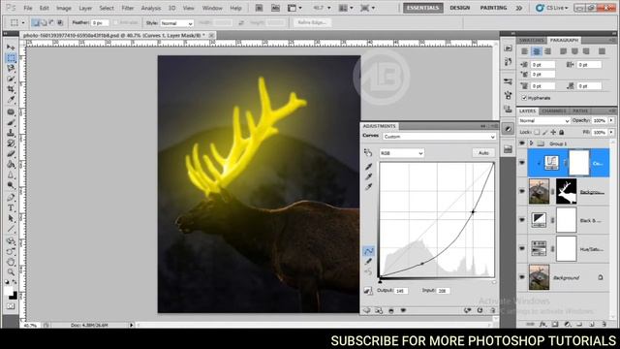Switch to Painting workspace

(493, 8)
